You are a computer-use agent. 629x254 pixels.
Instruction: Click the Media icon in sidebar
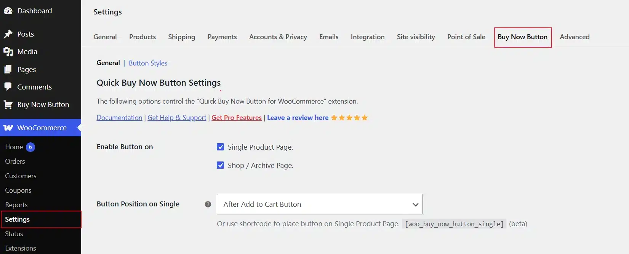coord(8,52)
